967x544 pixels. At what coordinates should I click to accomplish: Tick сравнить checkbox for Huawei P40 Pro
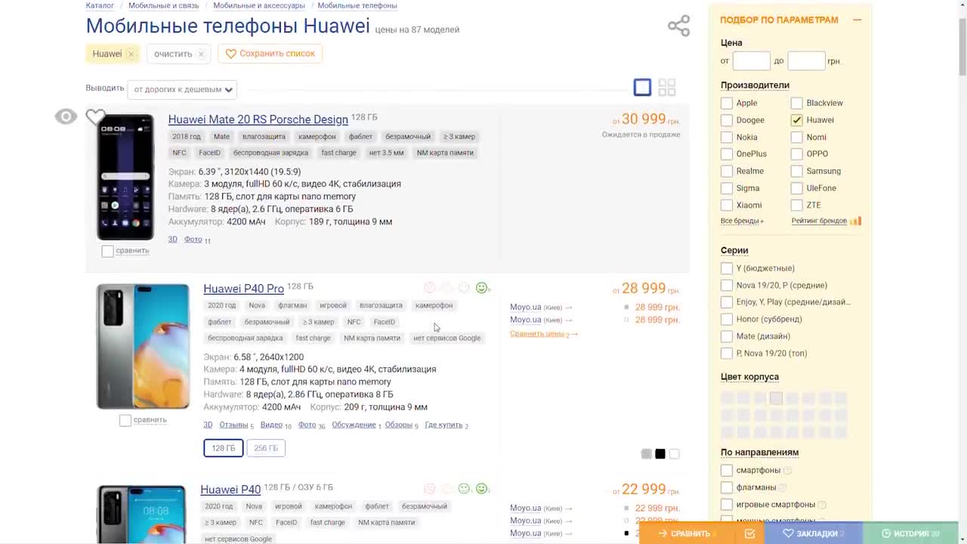125,420
